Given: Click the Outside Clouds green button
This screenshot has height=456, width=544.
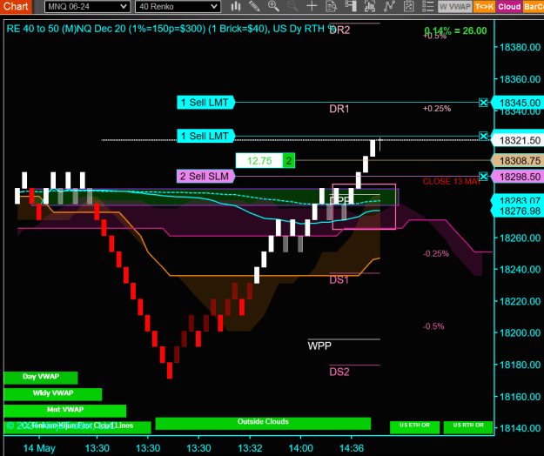Looking at the screenshot, I should coord(263,424).
